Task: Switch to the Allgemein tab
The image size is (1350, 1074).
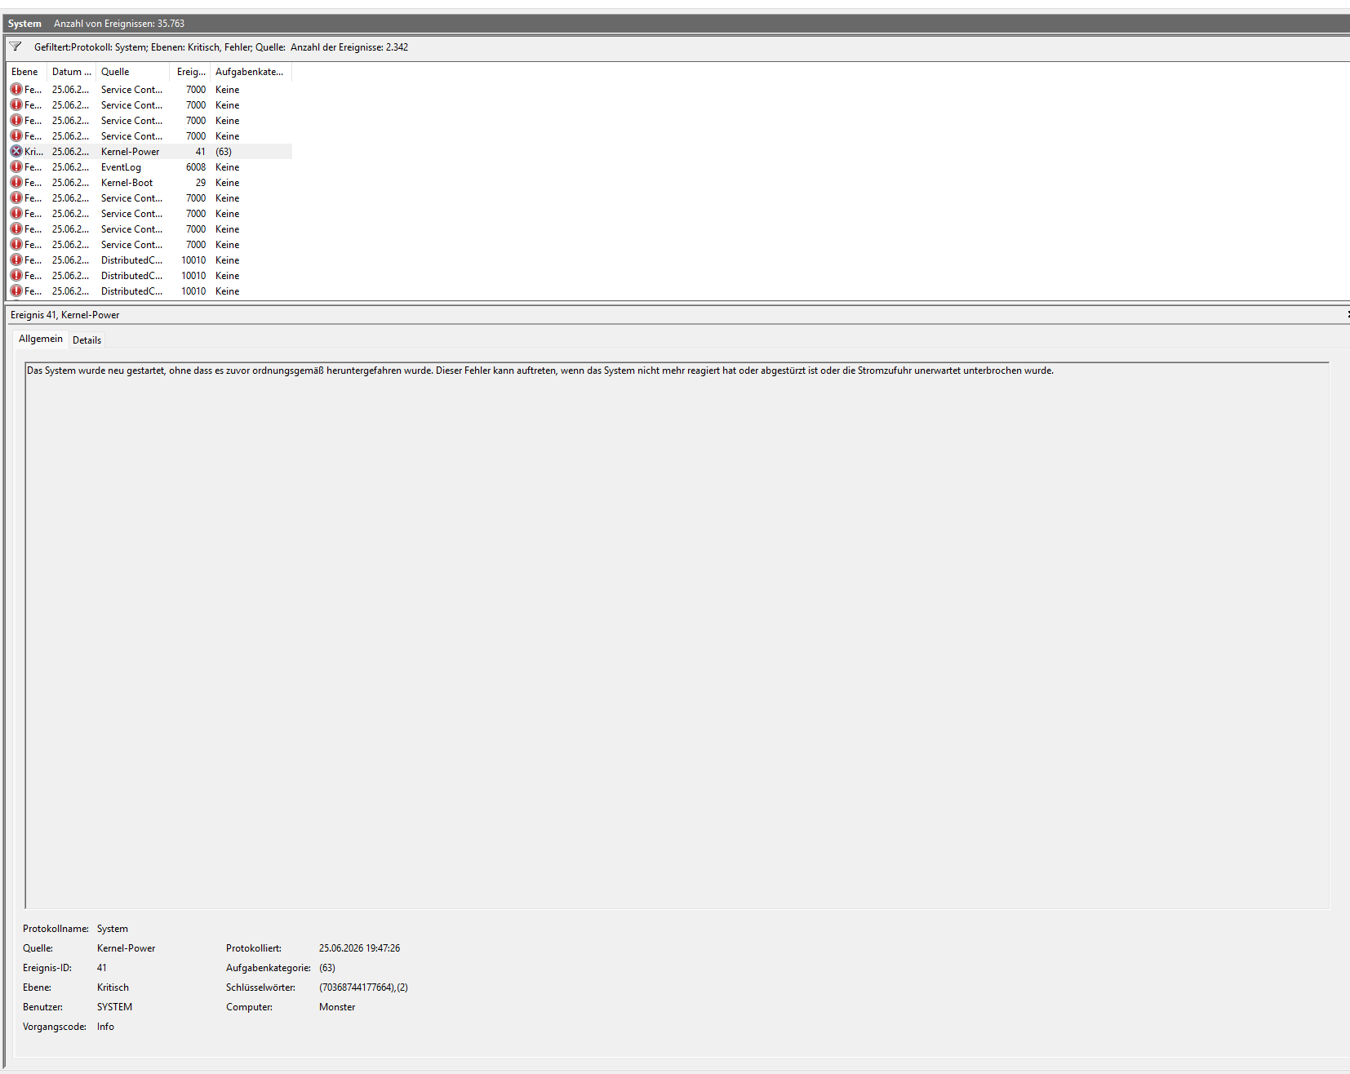Action: 41,339
